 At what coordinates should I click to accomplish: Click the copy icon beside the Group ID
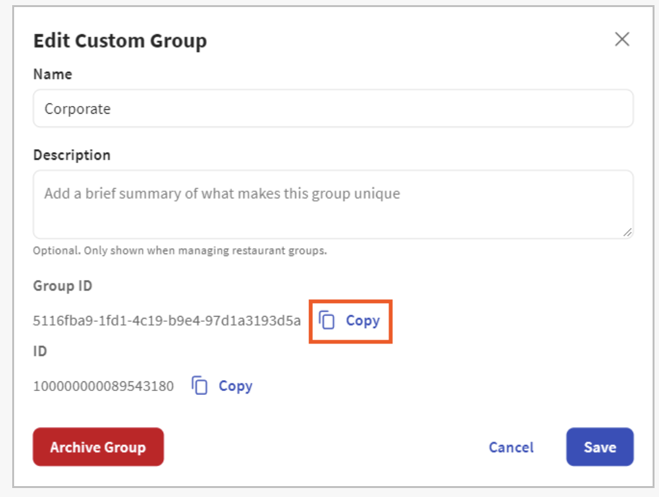click(x=328, y=320)
